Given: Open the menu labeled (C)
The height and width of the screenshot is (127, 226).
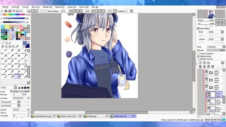Looking at the screenshot, I should pyautogui.click(x=25, y=7).
